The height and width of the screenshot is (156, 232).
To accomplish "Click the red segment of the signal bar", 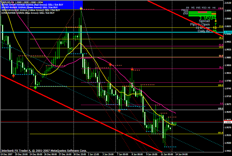I will coord(202,12).
